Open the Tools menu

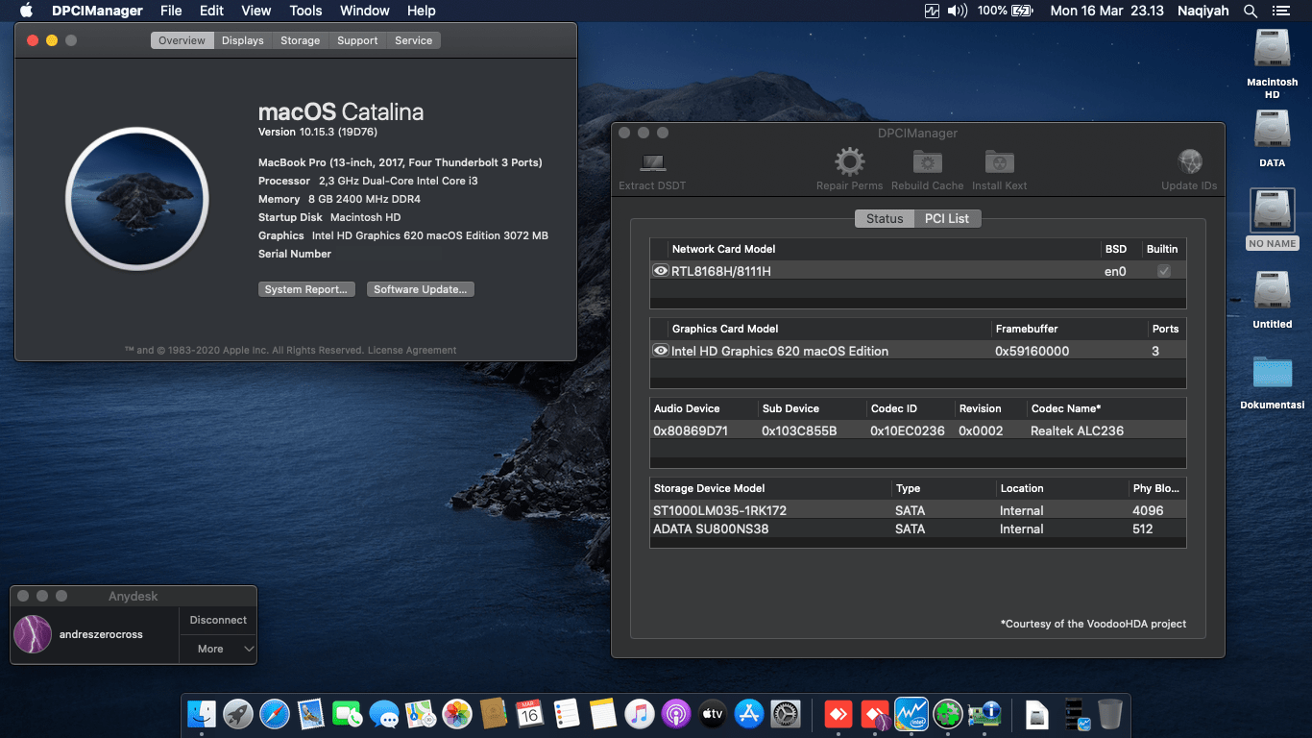tap(305, 11)
